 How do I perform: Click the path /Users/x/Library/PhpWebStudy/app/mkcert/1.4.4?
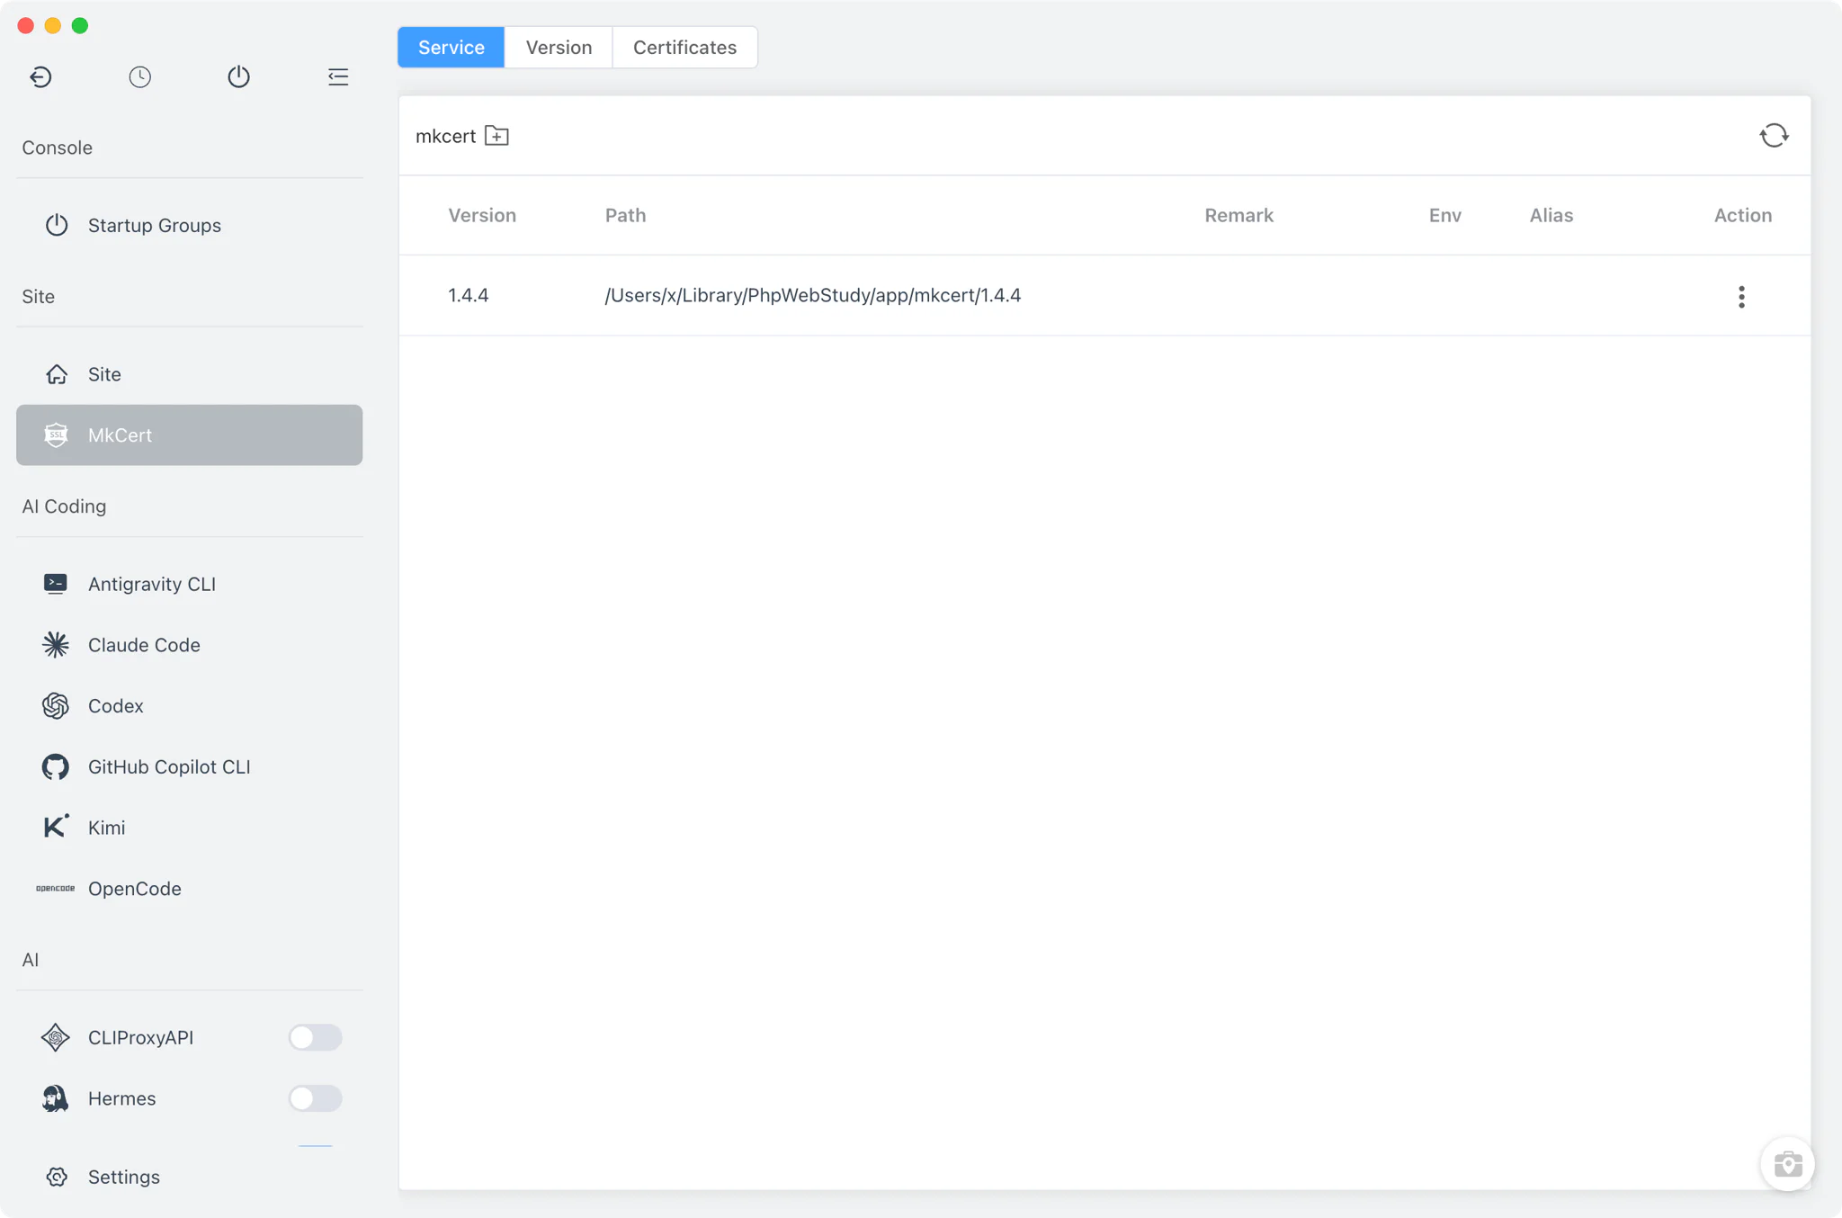(813, 295)
